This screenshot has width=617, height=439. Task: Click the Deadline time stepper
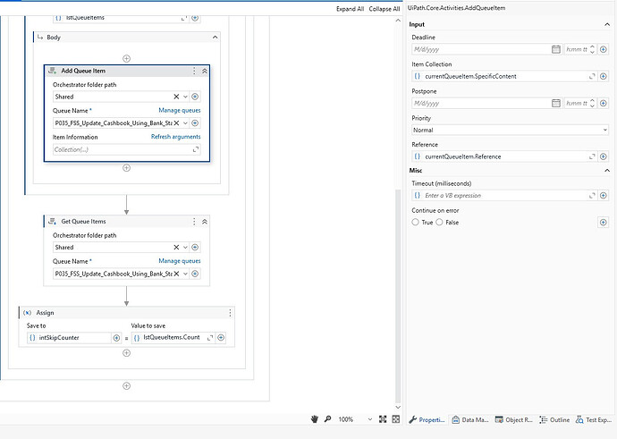(592, 49)
